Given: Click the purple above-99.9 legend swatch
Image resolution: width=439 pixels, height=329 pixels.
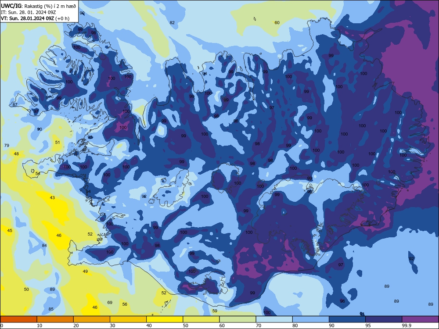Looking at the screenshot, I should click(420, 319).
